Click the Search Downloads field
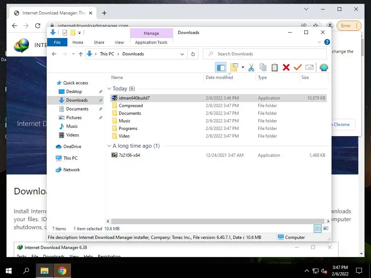Viewport: 371px width, 278px height. point(265,54)
